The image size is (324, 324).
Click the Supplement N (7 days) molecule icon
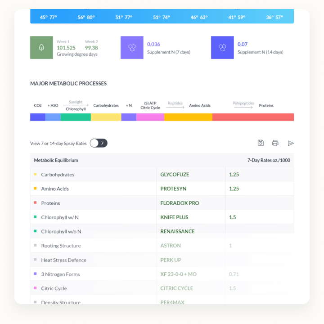(x=132, y=48)
